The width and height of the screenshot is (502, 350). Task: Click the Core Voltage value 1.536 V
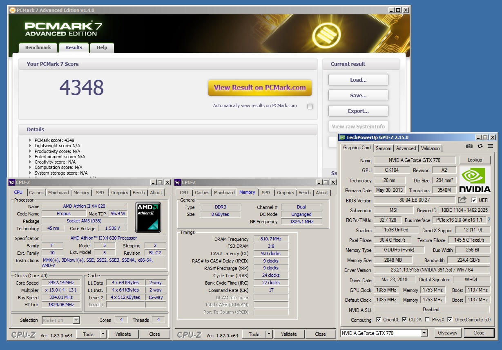113,229
